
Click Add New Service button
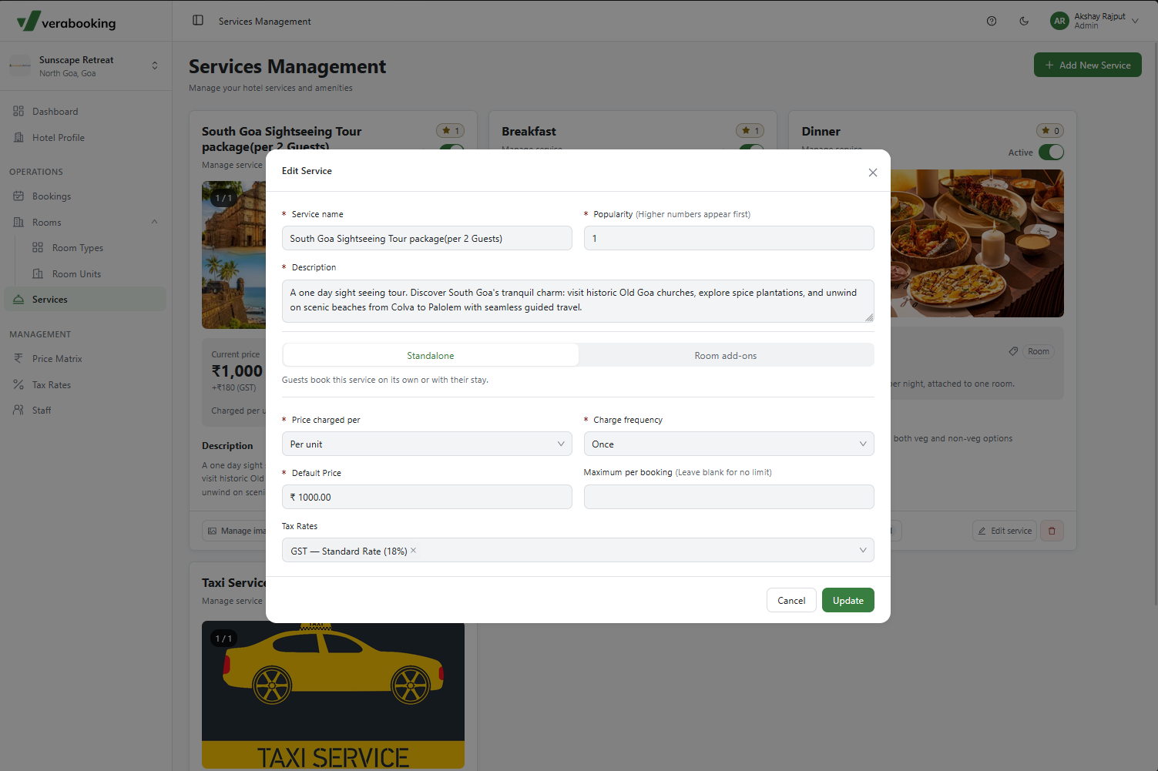pos(1088,65)
